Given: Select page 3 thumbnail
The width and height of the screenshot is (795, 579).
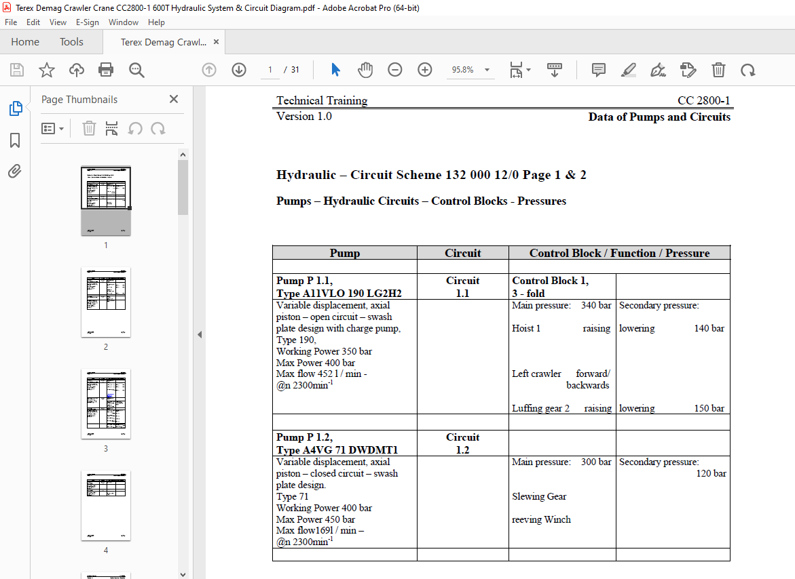Looking at the screenshot, I should coord(106,404).
